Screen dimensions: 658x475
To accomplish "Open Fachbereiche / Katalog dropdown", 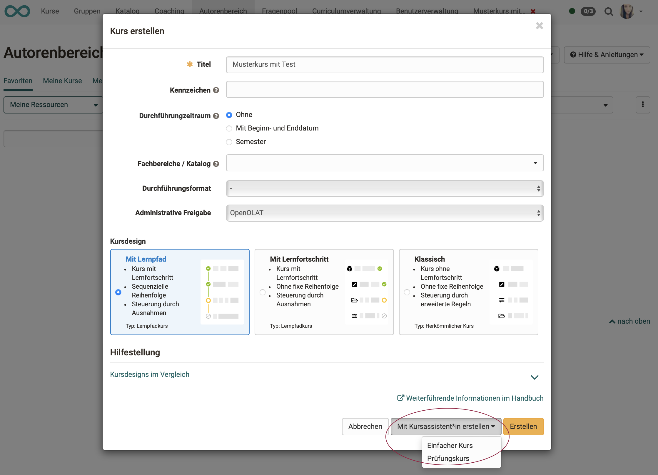I will pos(385,163).
